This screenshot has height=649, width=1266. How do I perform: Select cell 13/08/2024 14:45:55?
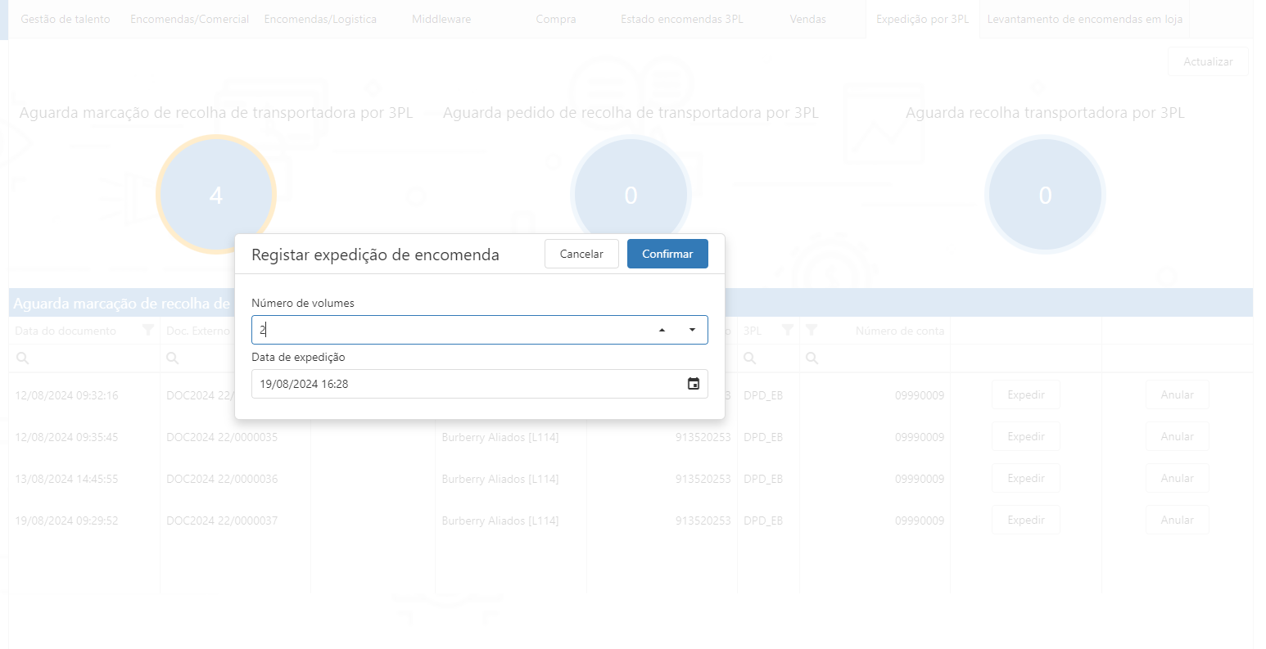coord(66,479)
